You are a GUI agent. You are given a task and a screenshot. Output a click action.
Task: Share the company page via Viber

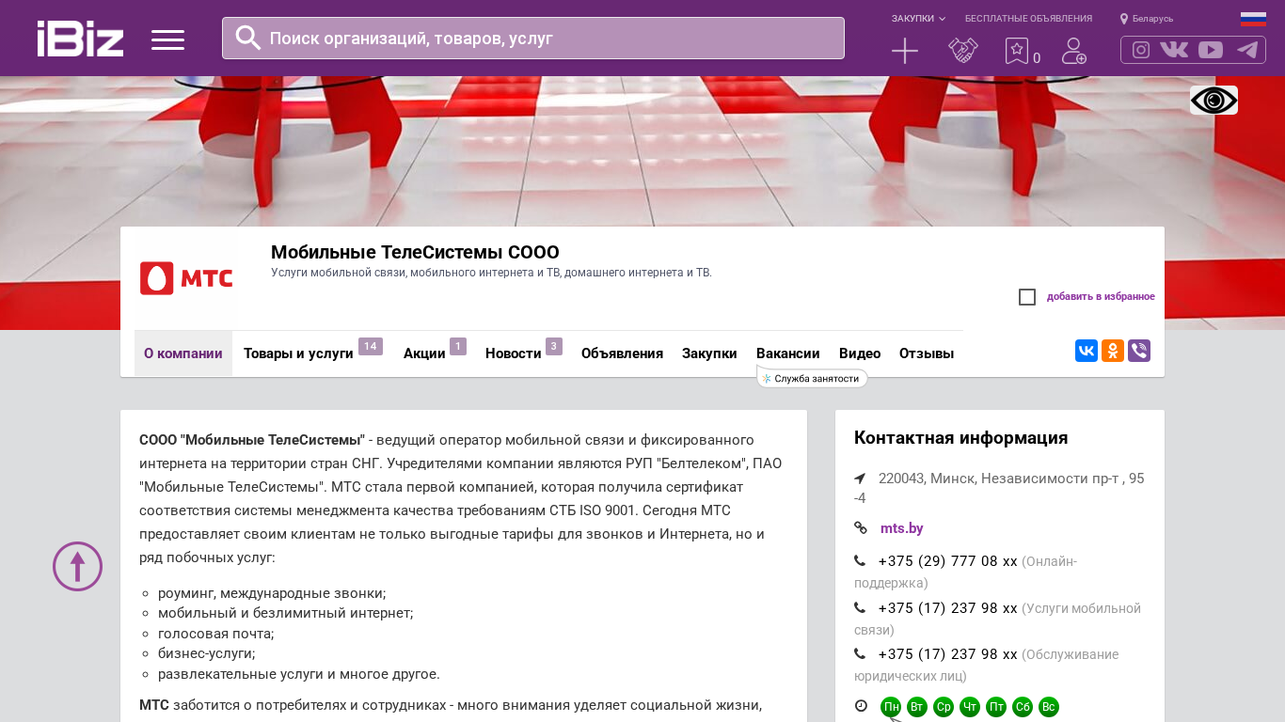pos(1139,351)
